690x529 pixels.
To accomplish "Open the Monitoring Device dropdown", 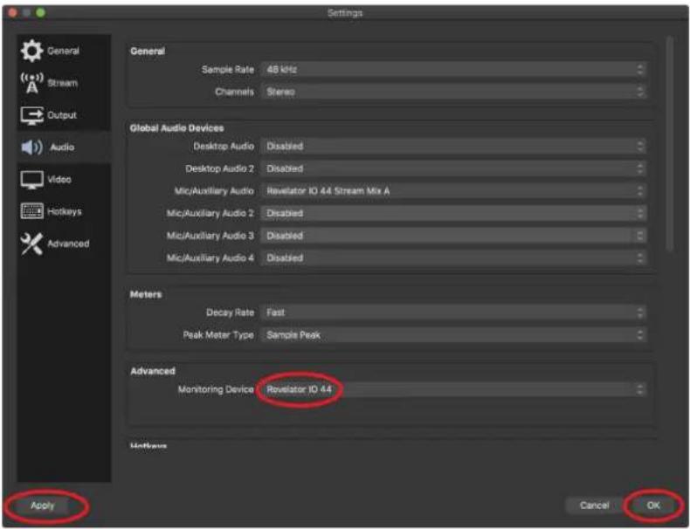I will (453, 389).
